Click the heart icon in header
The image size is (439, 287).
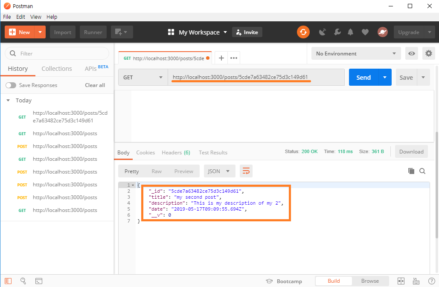(365, 32)
